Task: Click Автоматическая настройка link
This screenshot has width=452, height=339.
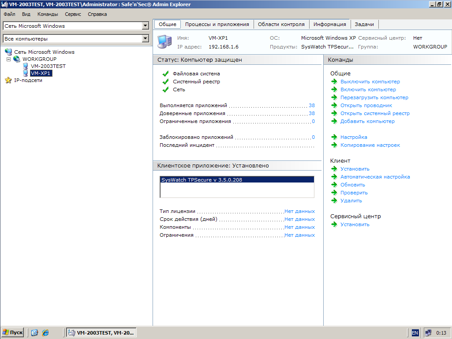Action: (x=375, y=177)
